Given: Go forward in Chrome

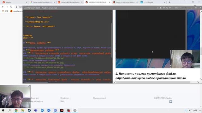Looking at the screenshot, I should coord(7,7).
